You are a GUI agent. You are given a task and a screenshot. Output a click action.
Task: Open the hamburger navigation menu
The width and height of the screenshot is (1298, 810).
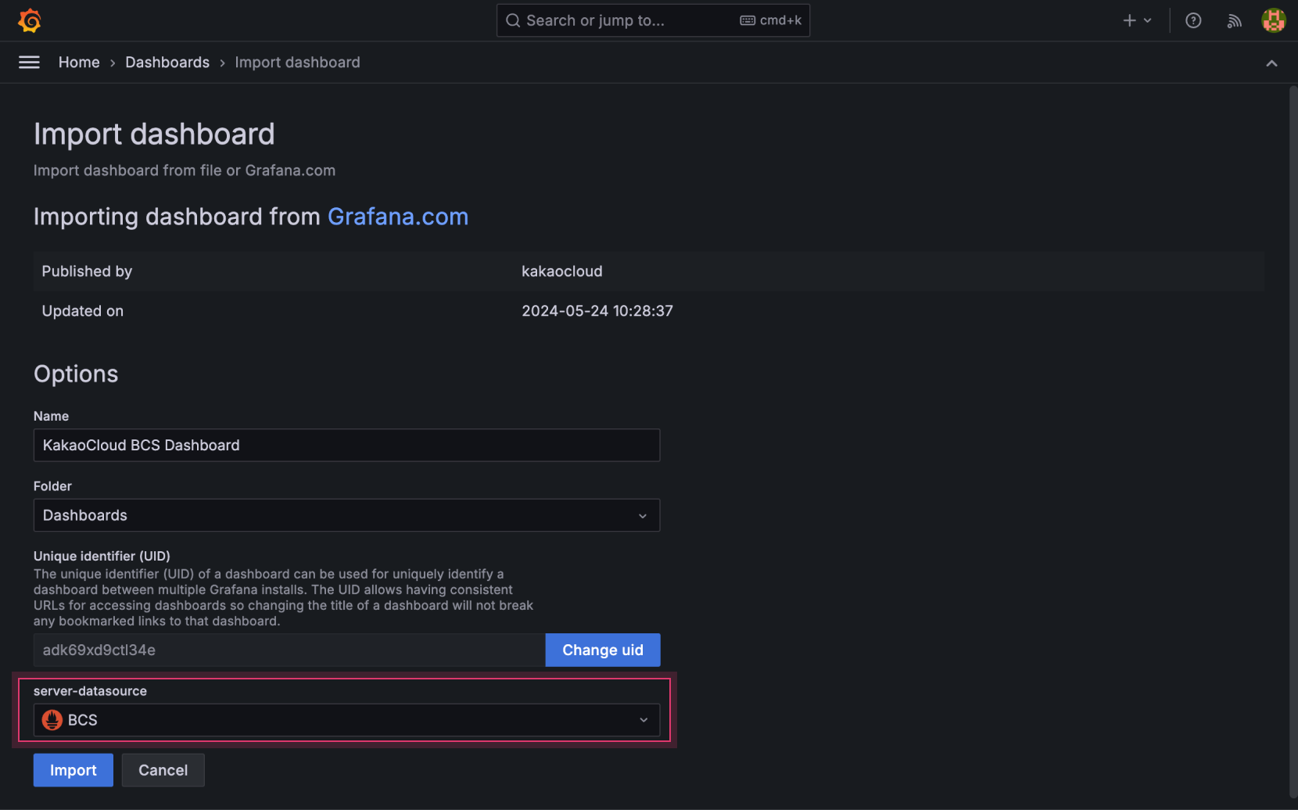coord(29,63)
